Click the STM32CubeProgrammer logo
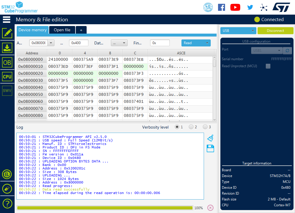Viewport: 295px width, 213px height. coord(19,7)
